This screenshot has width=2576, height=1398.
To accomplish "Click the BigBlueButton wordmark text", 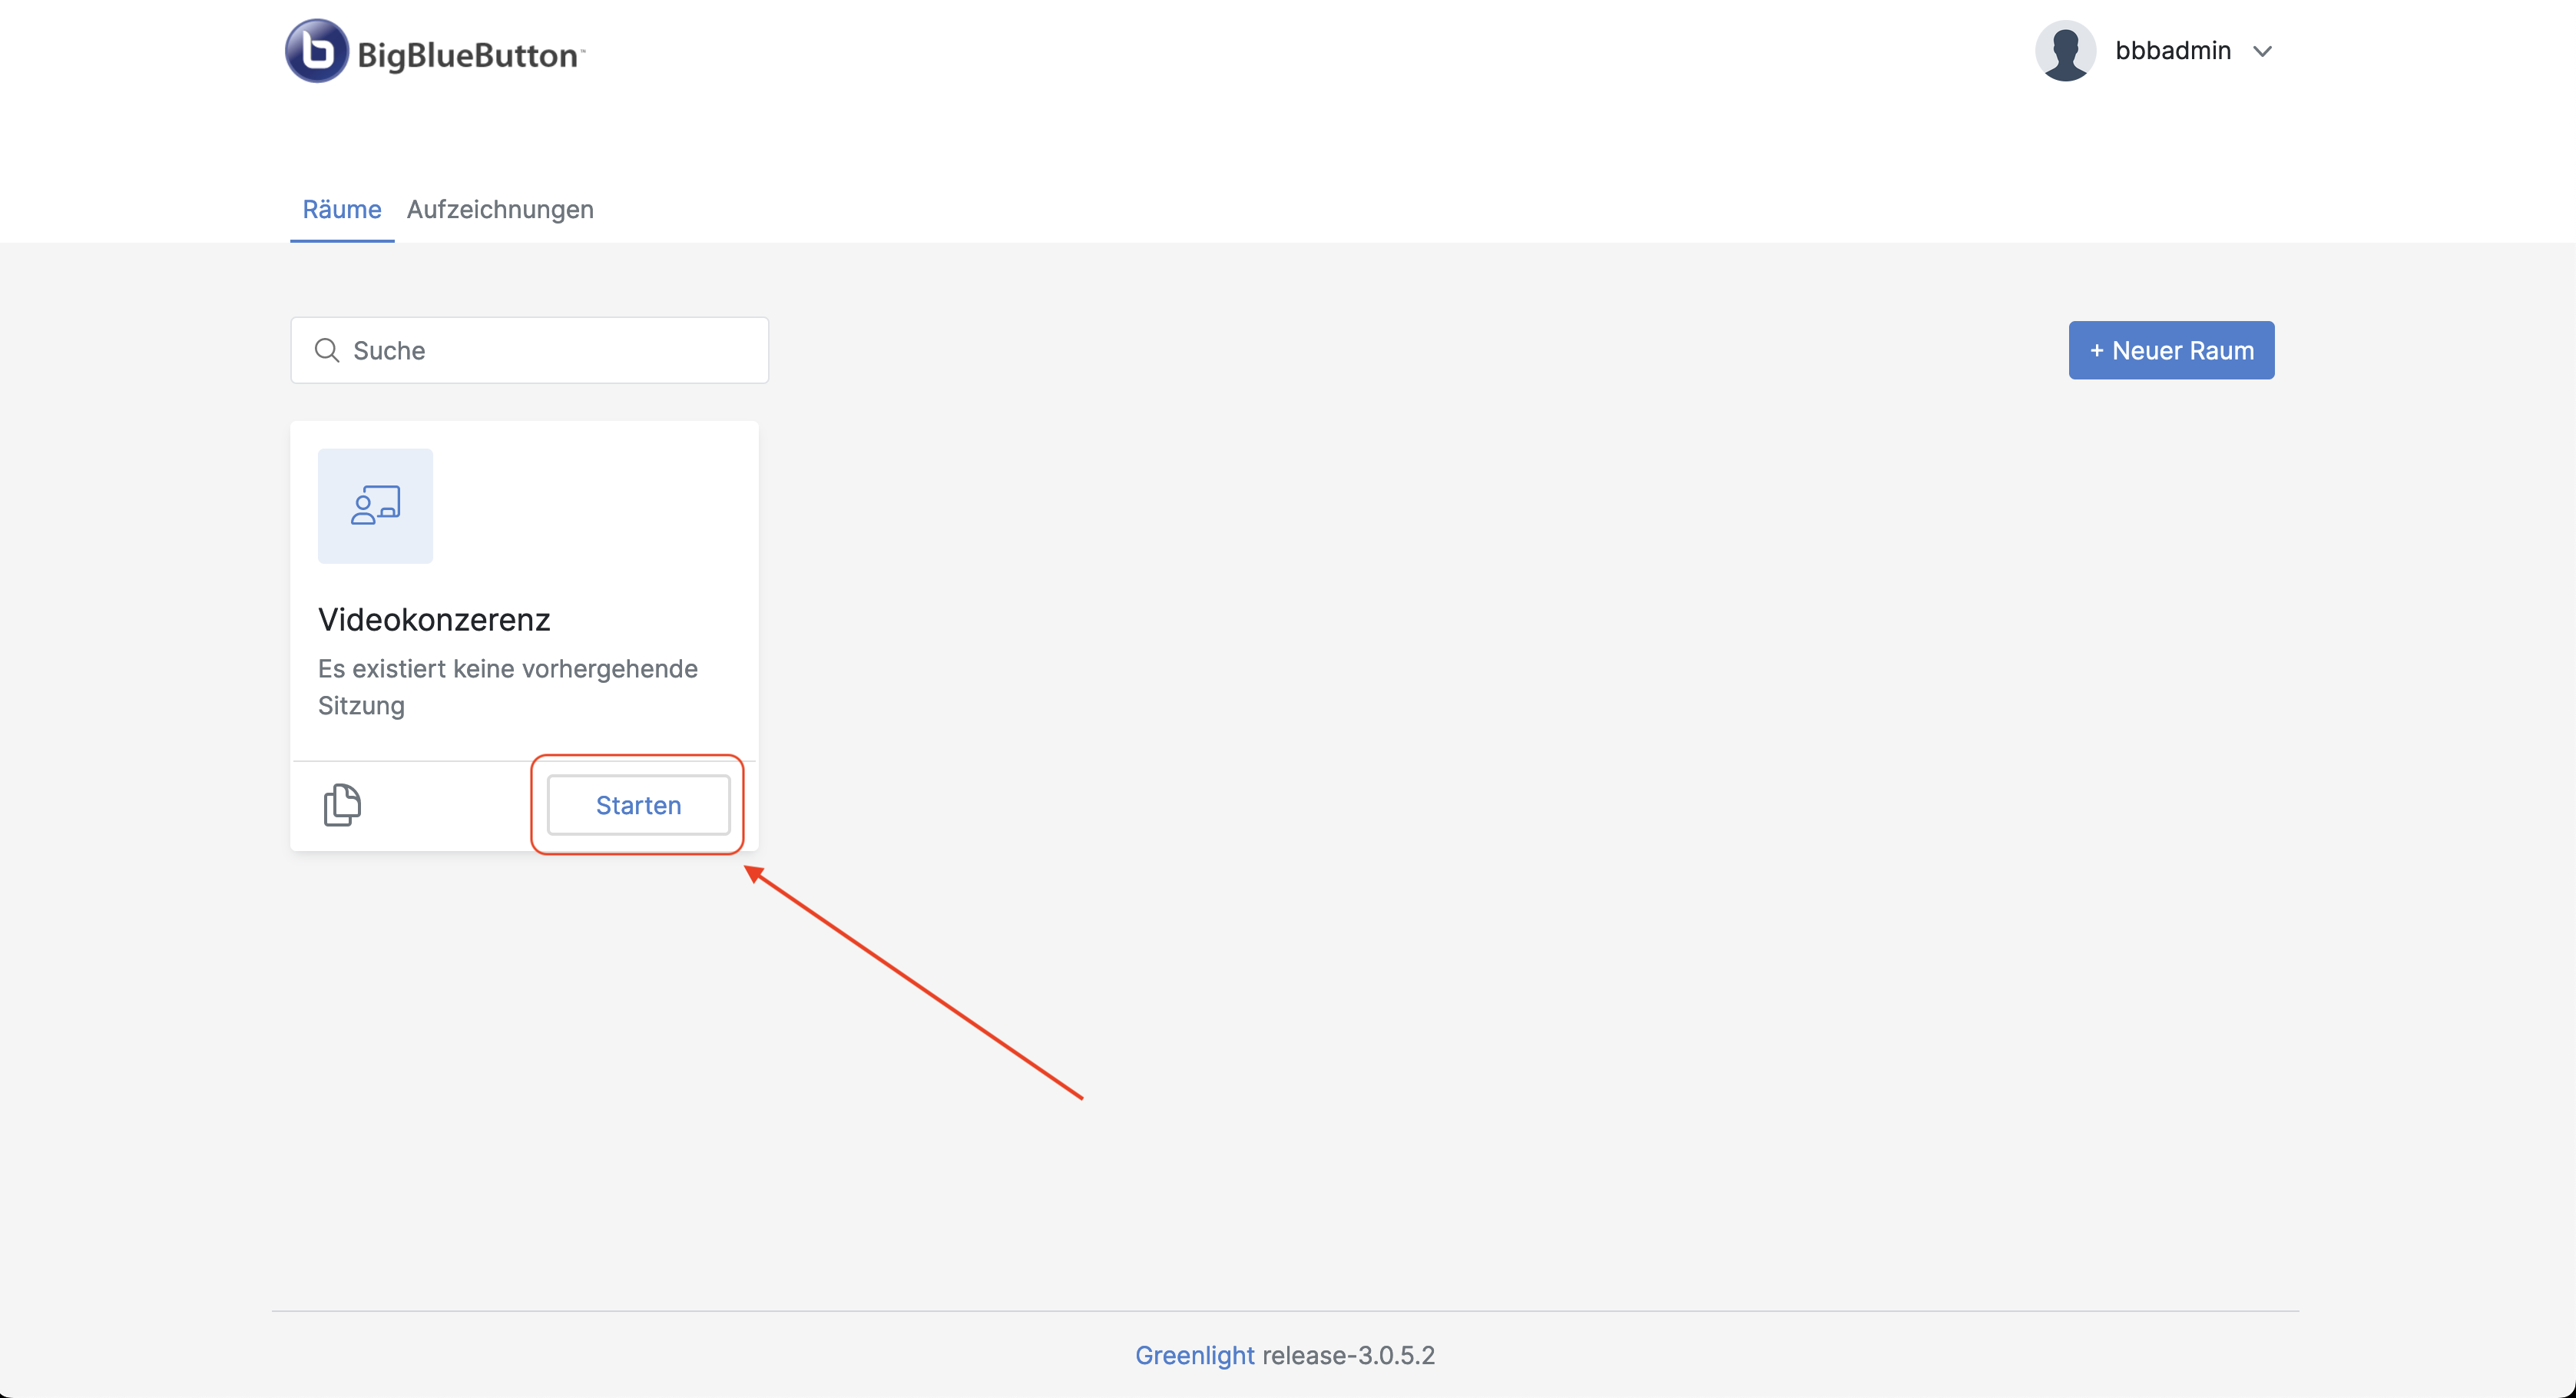I will click(468, 55).
